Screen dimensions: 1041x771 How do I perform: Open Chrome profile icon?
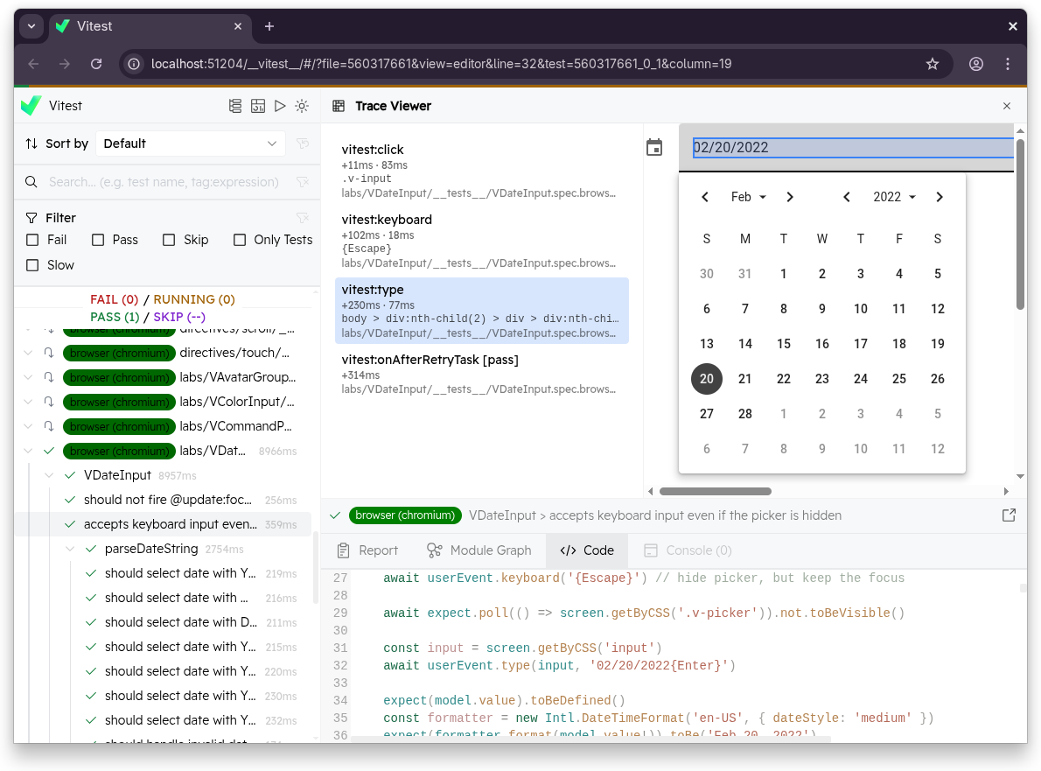coord(976,64)
